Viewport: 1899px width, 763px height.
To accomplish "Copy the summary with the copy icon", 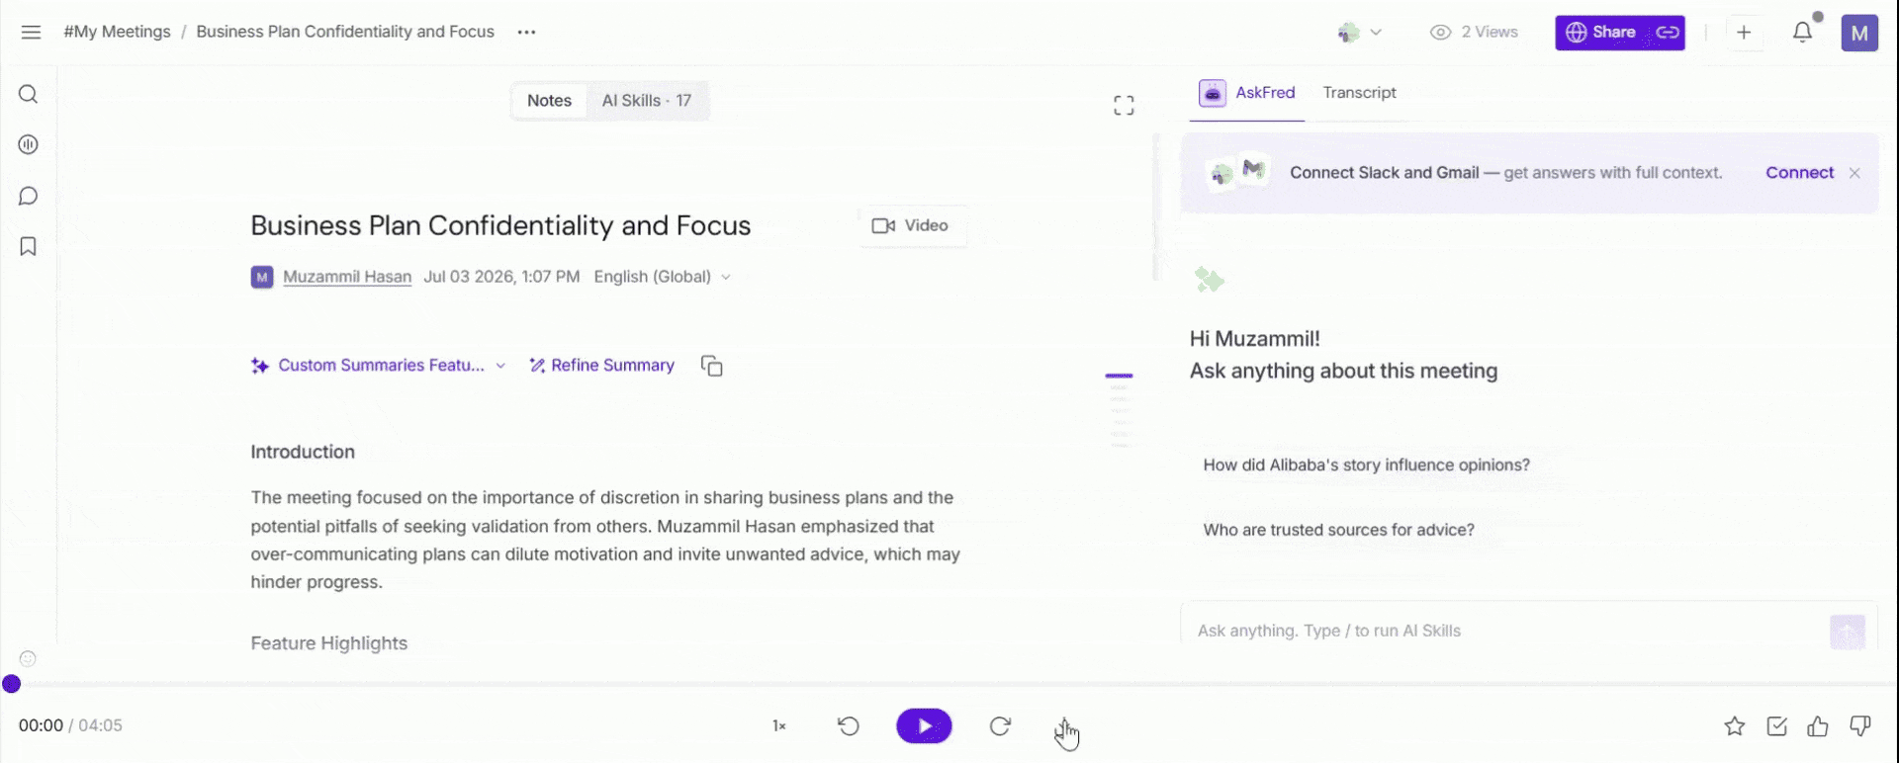I will [712, 366].
